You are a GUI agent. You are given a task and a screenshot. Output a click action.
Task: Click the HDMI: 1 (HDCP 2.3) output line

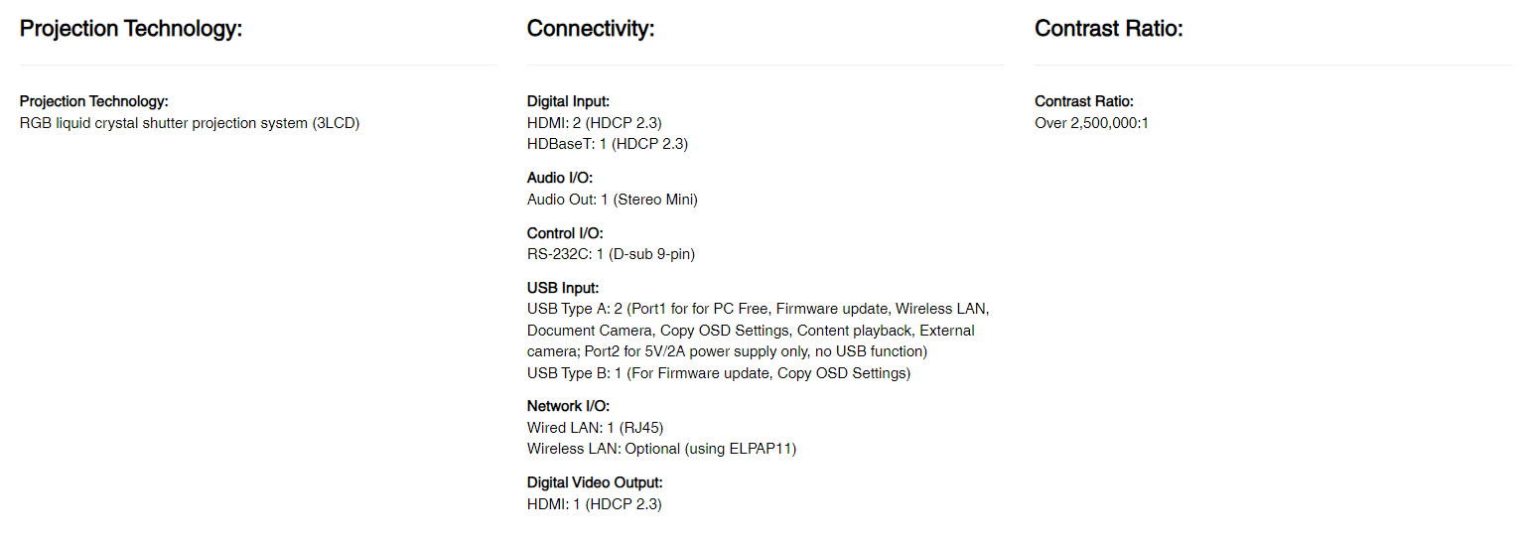(594, 504)
